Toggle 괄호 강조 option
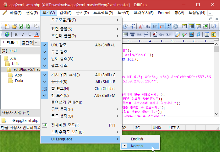 pyautogui.click(x=81, y=66)
